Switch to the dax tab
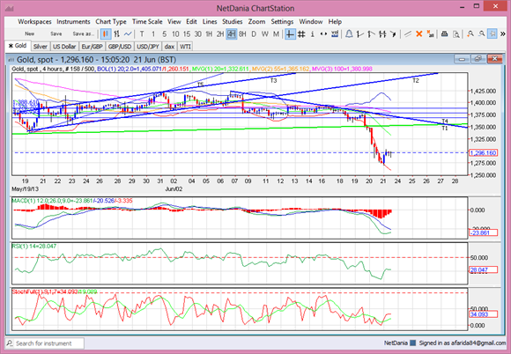Viewport: 511px width, 354px height. coord(169,47)
